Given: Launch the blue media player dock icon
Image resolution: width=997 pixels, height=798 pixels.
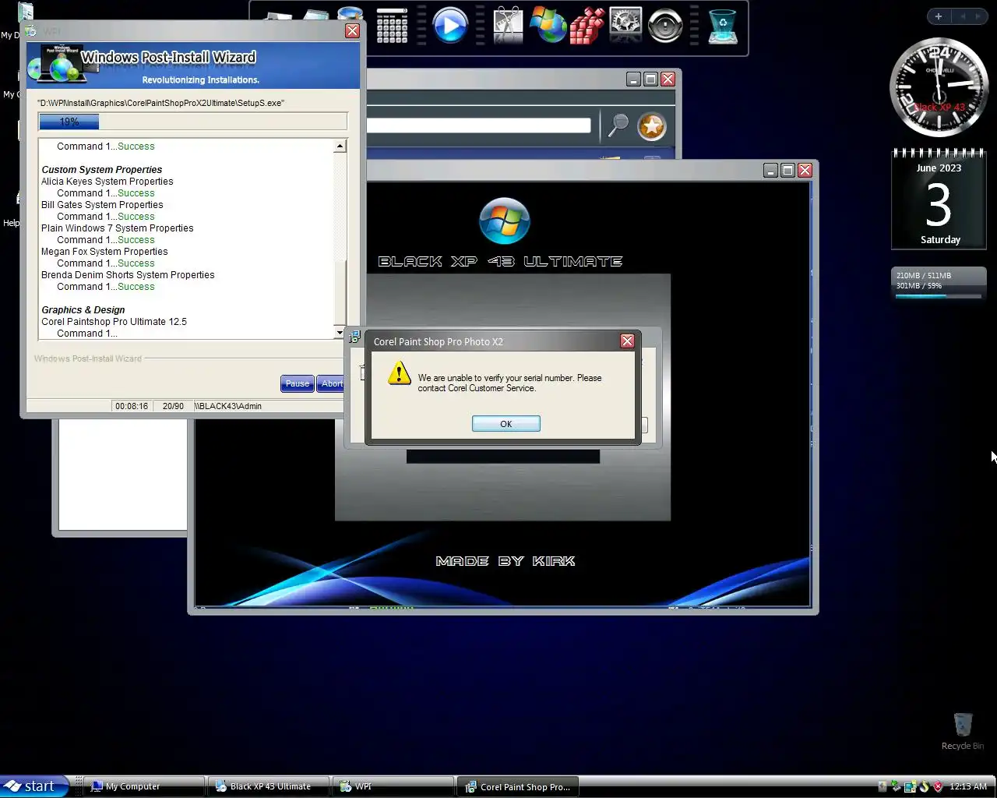Looking at the screenshot, I should 449,25.
